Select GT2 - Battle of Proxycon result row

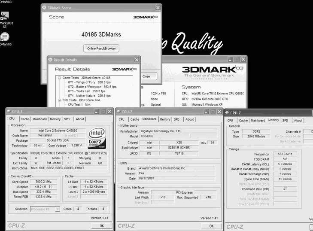(92, 87)
